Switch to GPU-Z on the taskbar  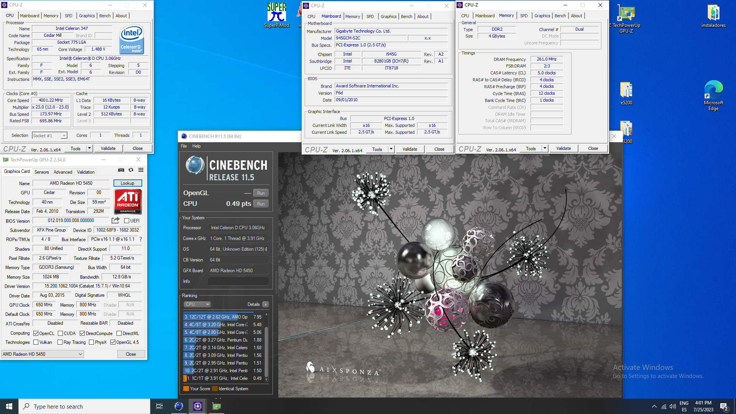(x=217, y=406)
